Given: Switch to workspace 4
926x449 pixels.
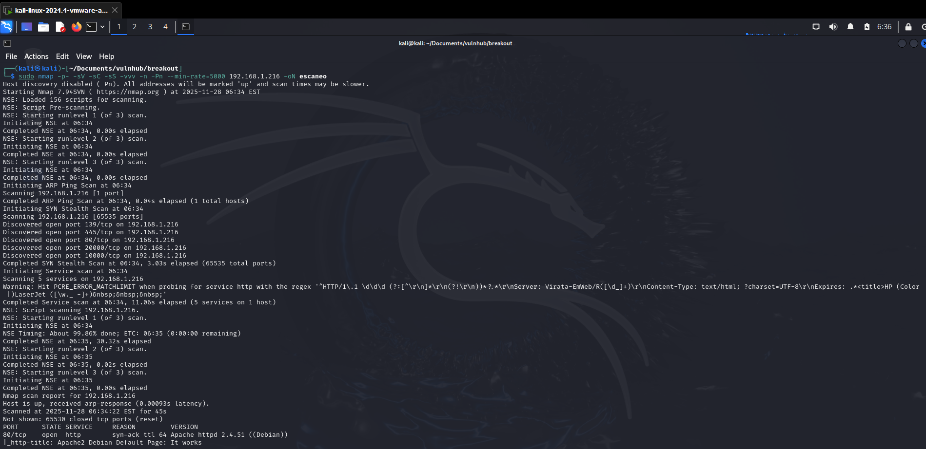Looking at the screenshot, I should pos(165,27).
